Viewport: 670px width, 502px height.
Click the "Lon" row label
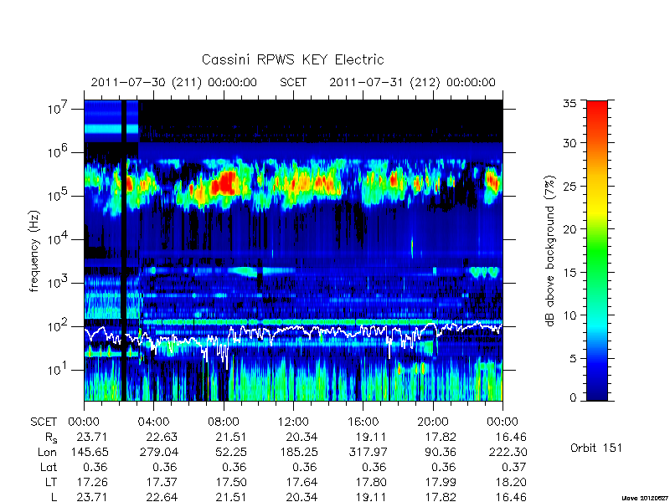(47, 452)
